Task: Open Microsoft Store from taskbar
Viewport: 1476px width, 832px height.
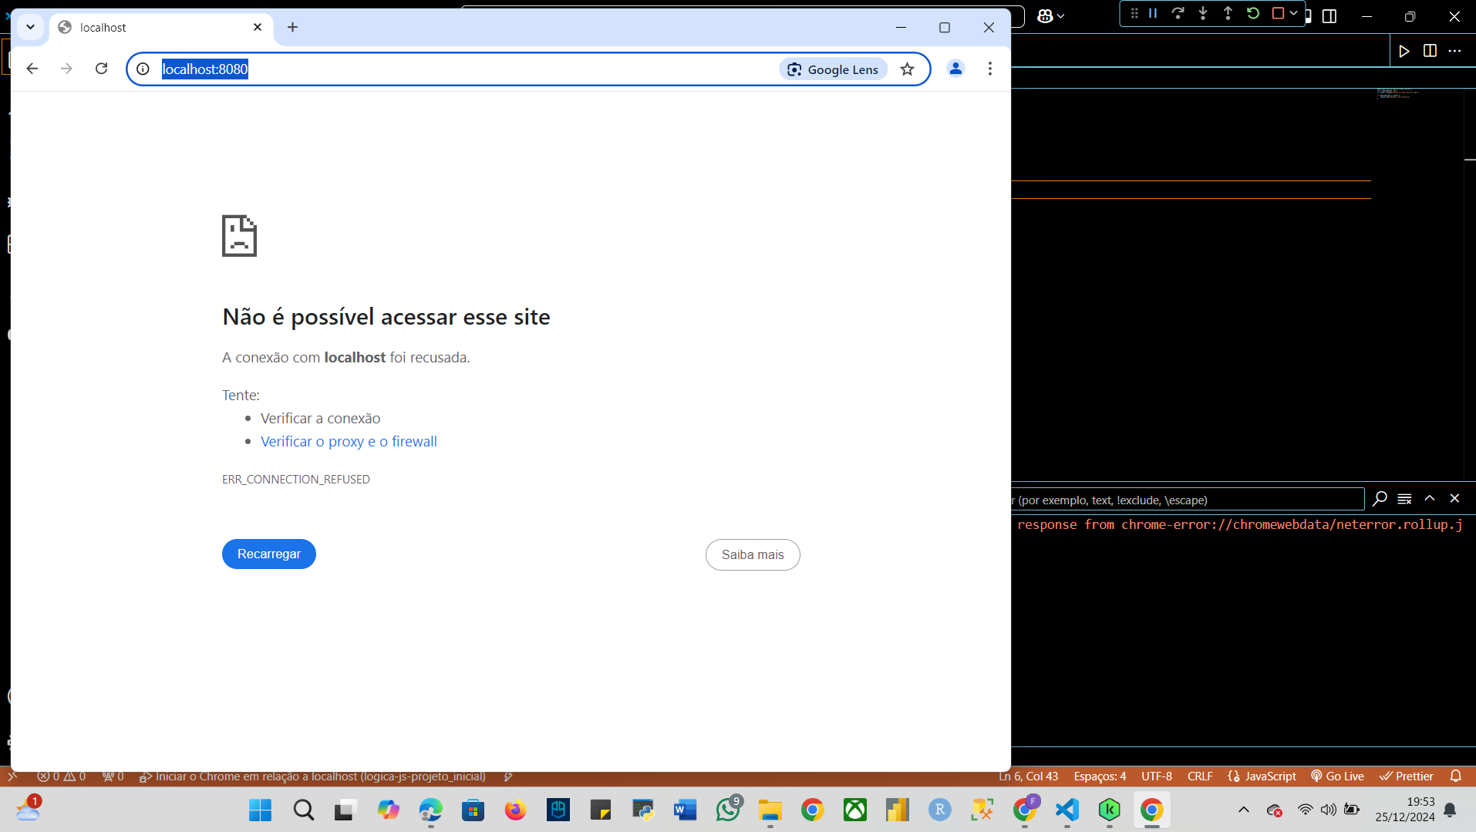Action: coord(473,810)
